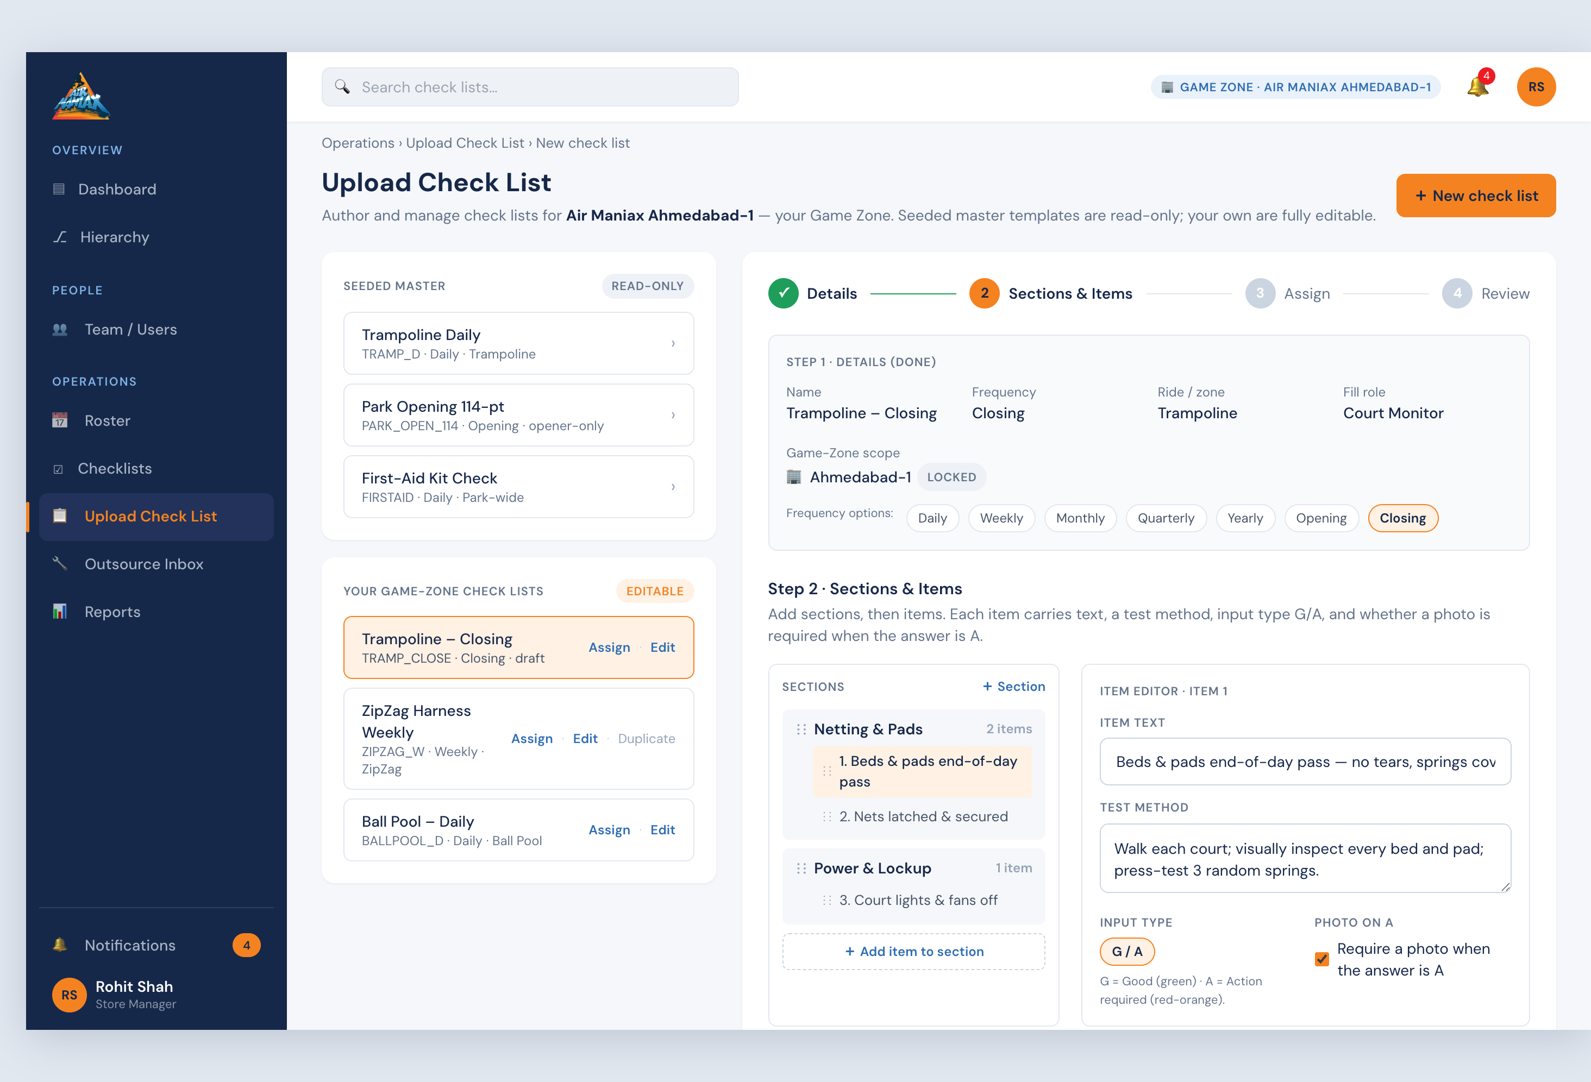Click the search magnifier icon
Image resolution: width=1591 pixels, height=1082 pixels.
(x=342, y=87)
